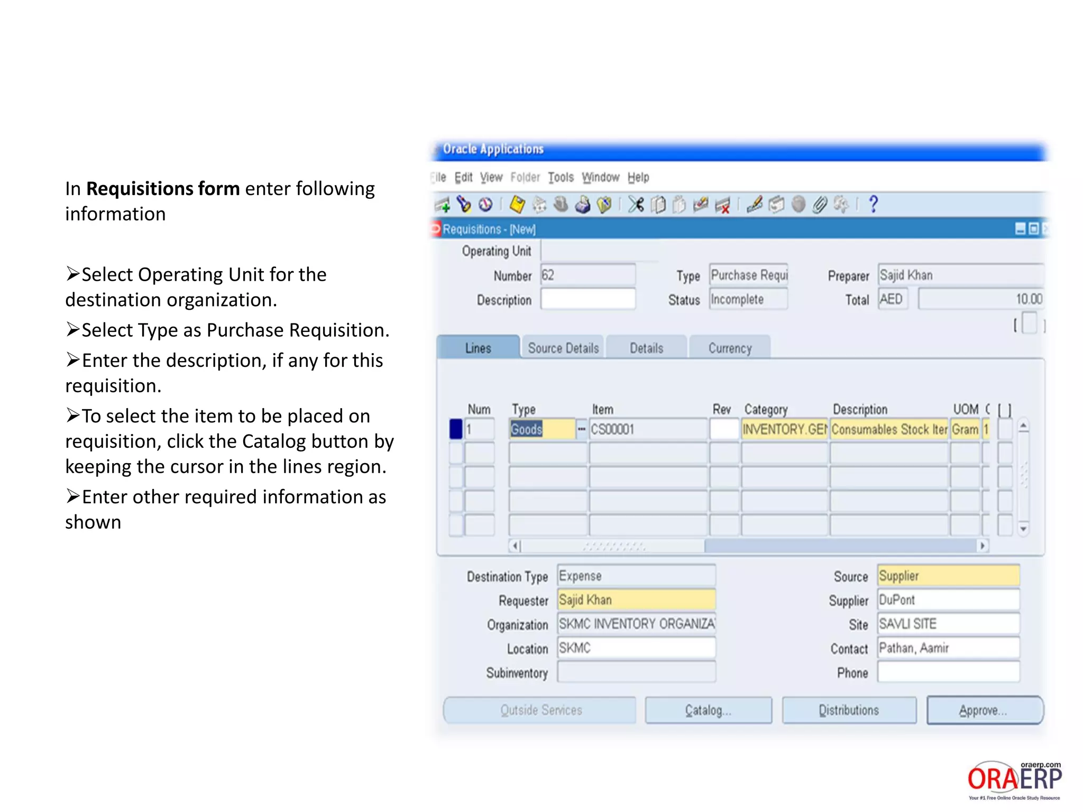Select the row indicator for line 1
This screenshot has width=1083, height=812.
[456, 429]
